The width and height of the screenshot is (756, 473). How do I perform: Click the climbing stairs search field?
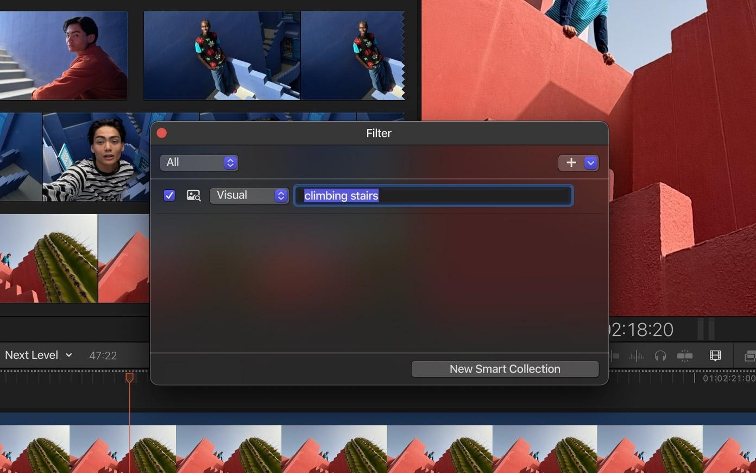433,196
